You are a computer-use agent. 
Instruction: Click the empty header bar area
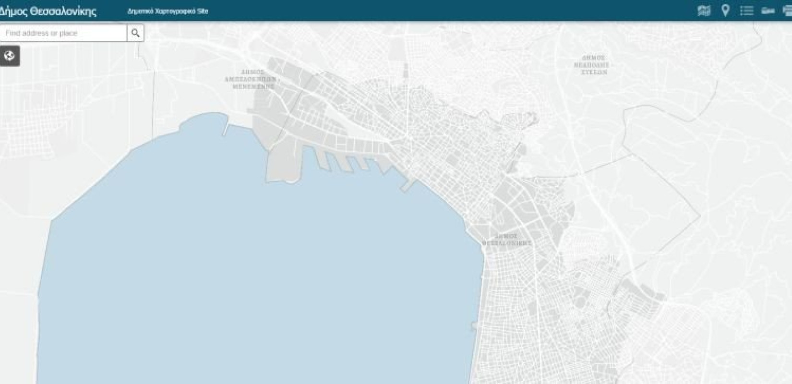432,11
